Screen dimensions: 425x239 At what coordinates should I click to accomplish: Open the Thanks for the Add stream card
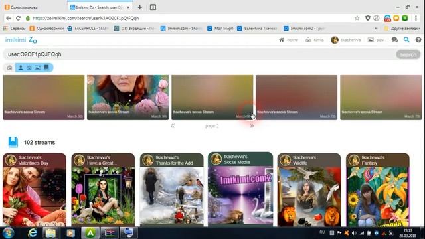click(171, 190)
